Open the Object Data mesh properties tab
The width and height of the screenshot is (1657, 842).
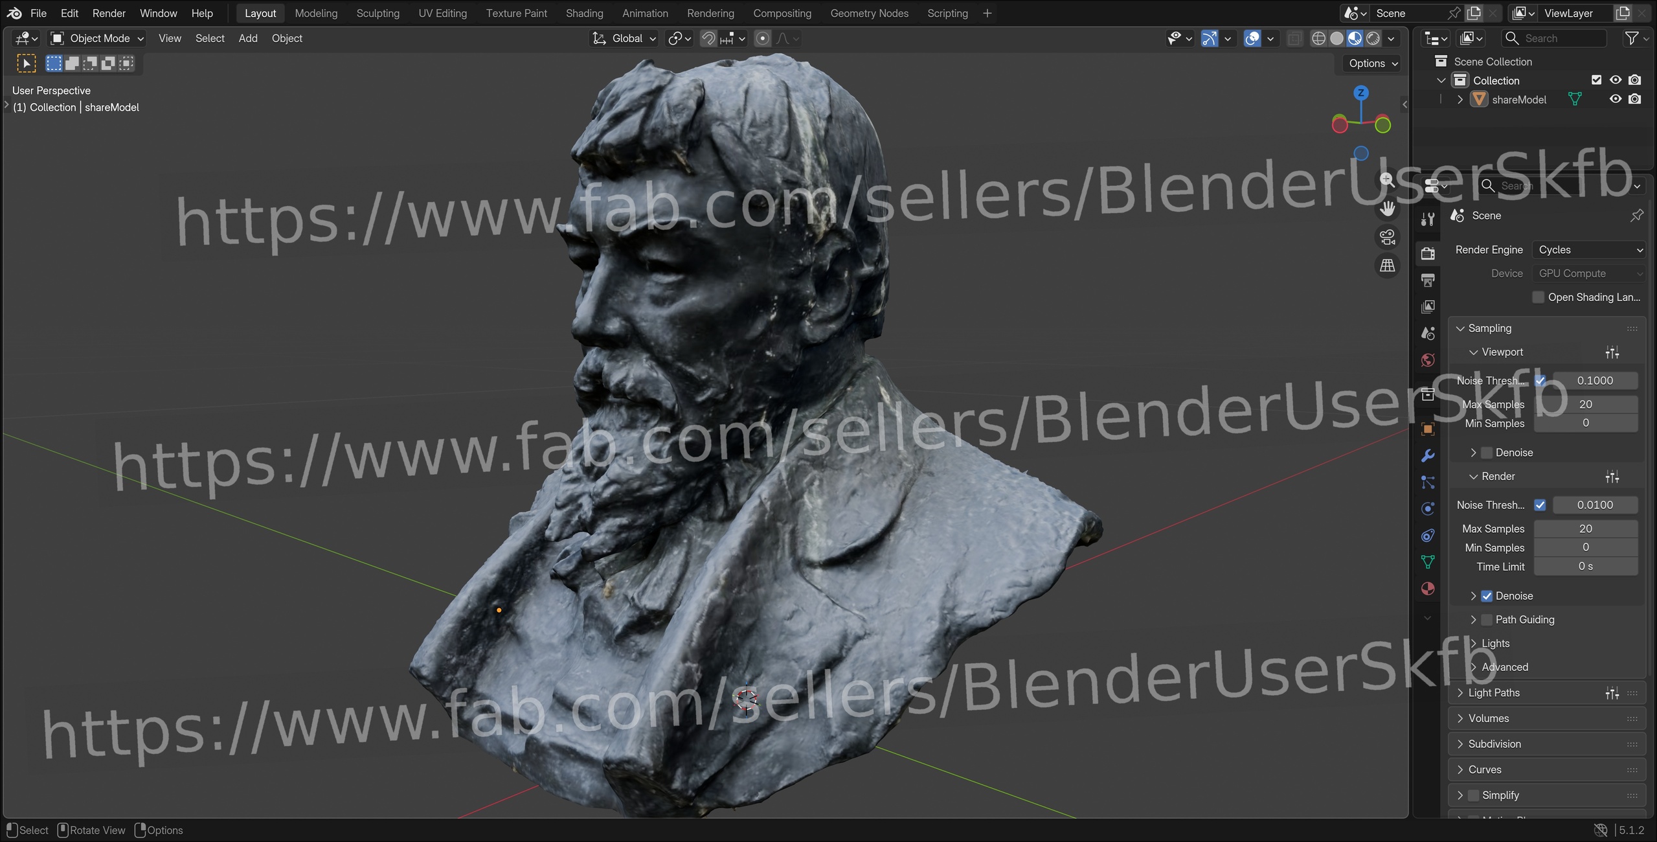(1428, 562)
